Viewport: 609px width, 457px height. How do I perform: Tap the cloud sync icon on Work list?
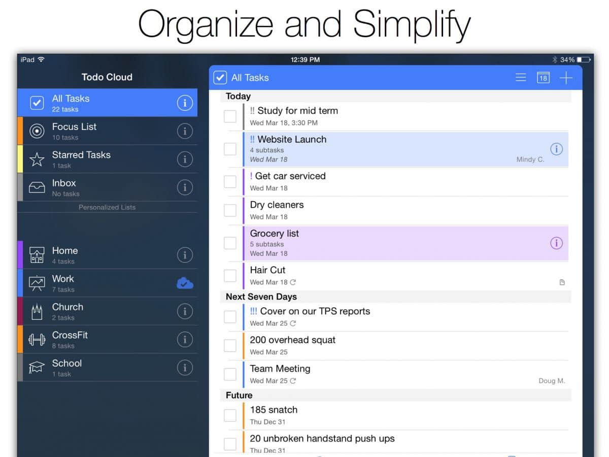pos(185,283)
